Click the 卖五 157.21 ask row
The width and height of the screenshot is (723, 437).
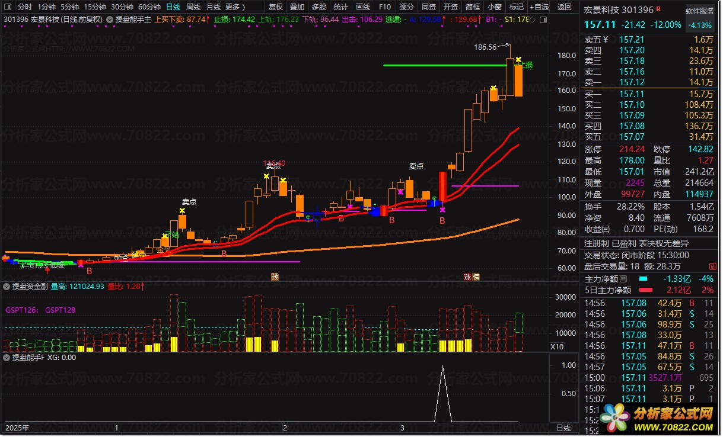(650, 40)
